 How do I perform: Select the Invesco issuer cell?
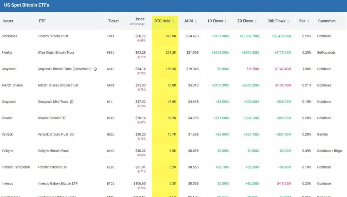[7, 183]
